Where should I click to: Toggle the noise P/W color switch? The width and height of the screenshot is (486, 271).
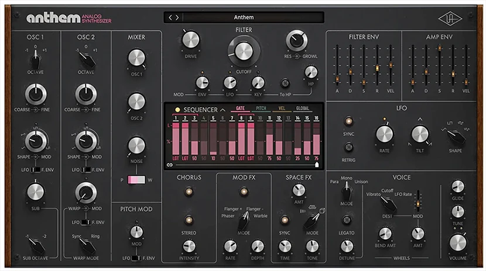pyautogui.click(x=136, y=180)
